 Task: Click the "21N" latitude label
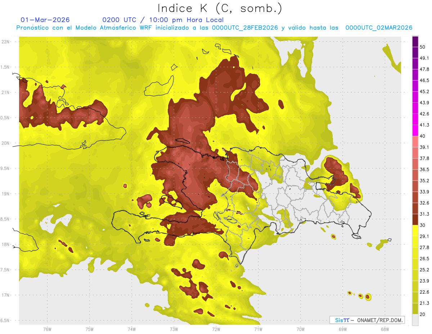6,92
